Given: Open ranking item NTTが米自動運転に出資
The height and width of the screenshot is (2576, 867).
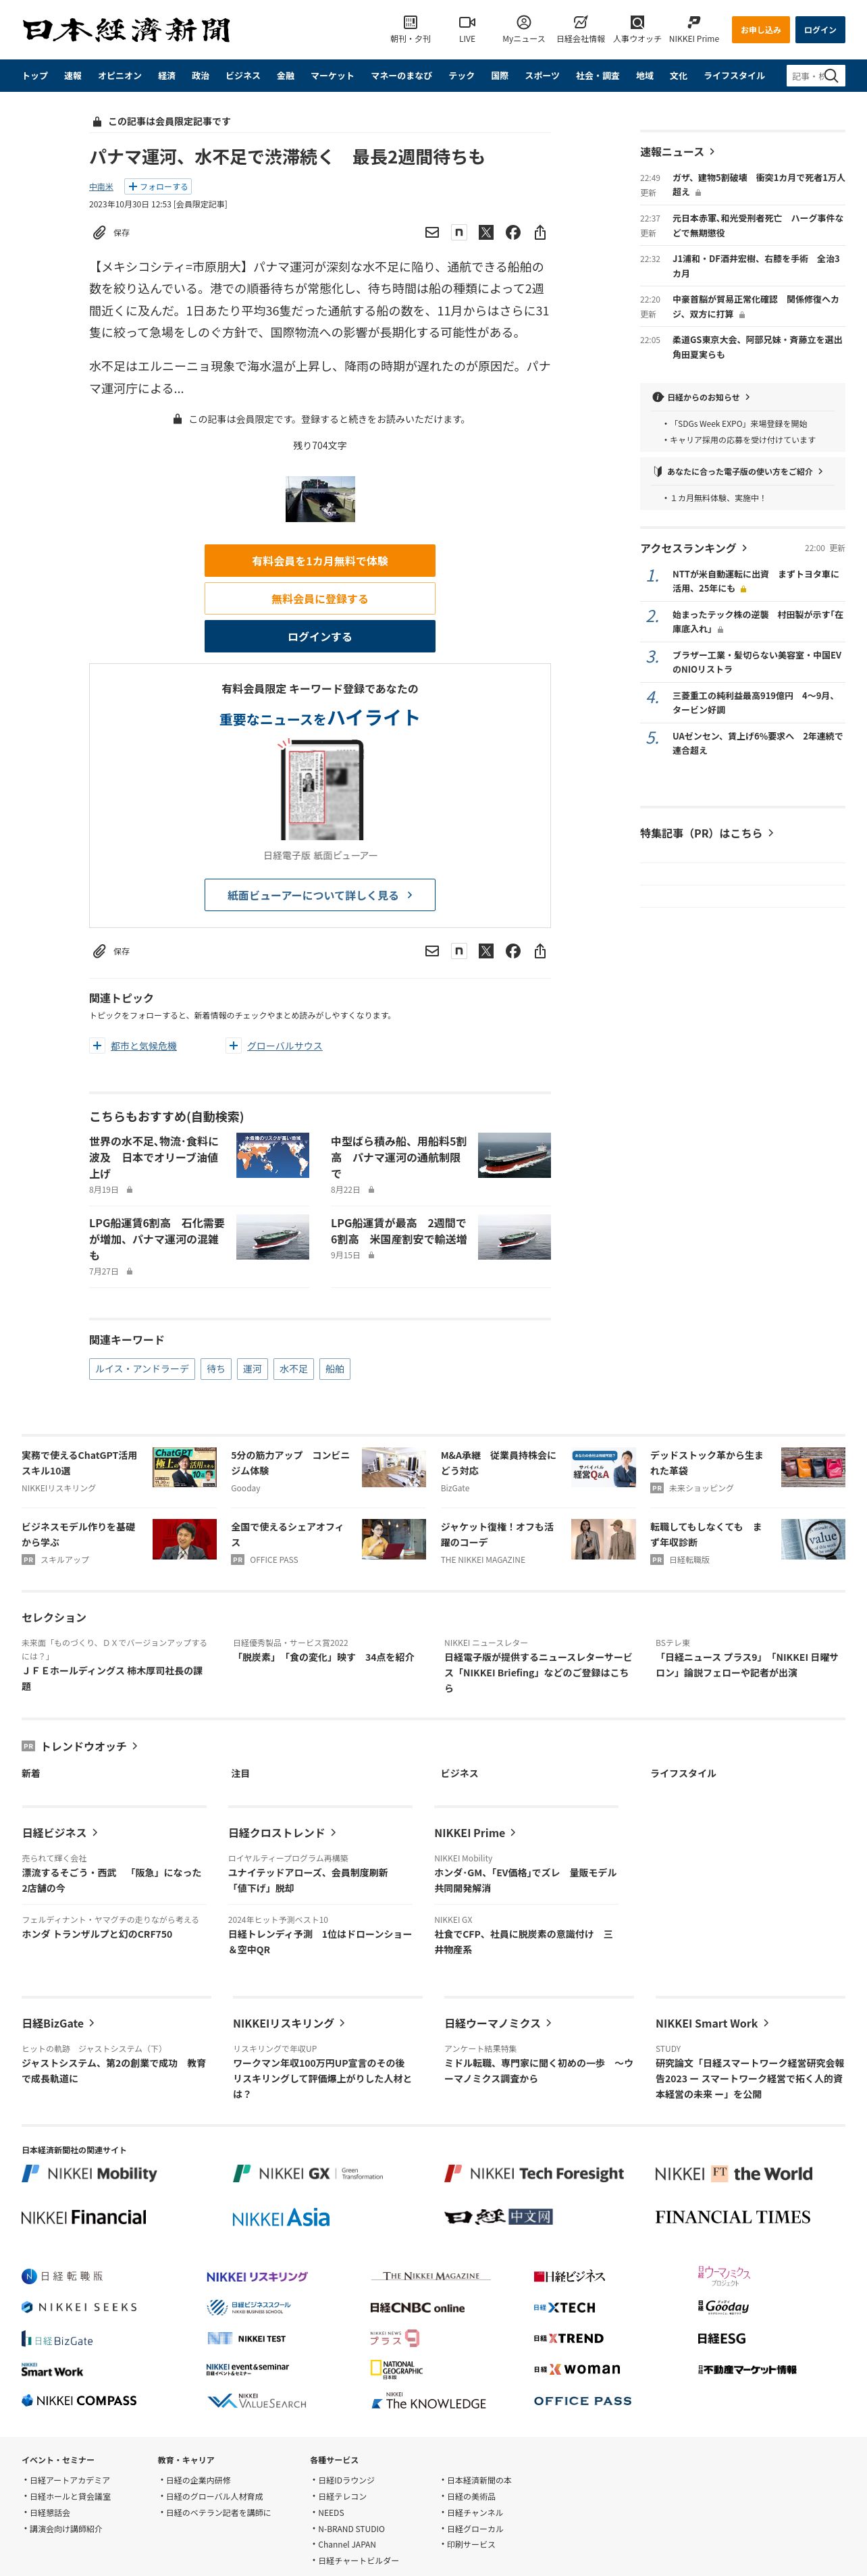Looking at the screenshot, I should click(x=756, y=581).
